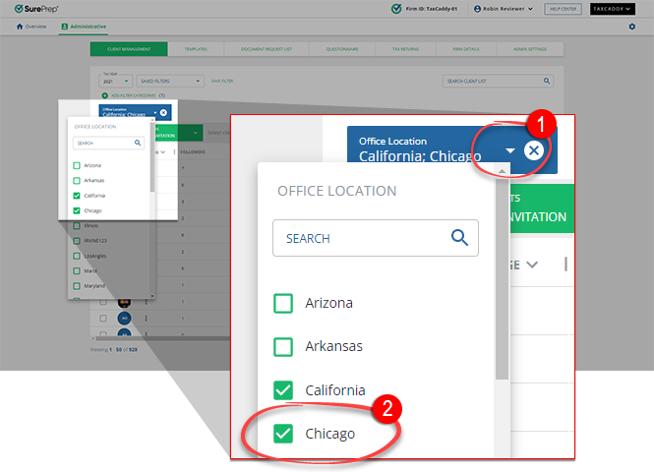This screenshot has height=472, width=654.
Task: Click the Add Filter Categories plus icon
Action: [103, 95]
